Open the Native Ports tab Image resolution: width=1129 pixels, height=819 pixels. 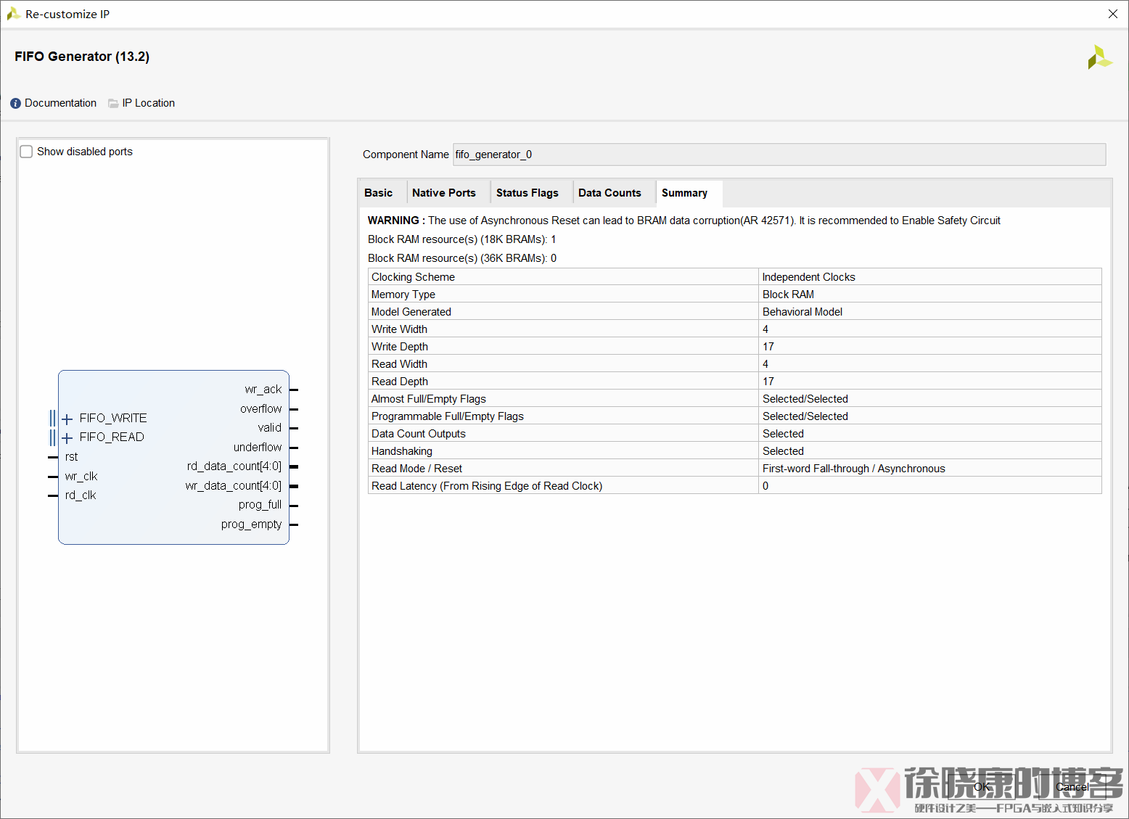(443, 192)
